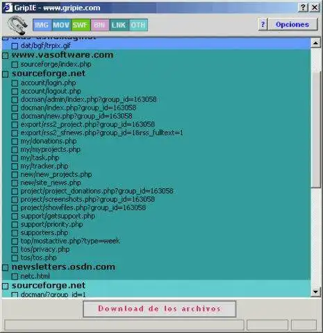323x333 pixels.
Task: Check the netc.html checkbox
Action: tap(15, 276)
